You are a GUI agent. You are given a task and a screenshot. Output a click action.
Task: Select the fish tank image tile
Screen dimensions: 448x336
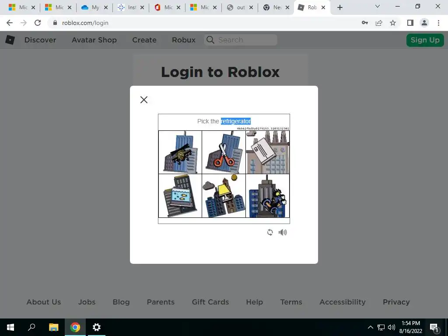click(x=180, y=196)
